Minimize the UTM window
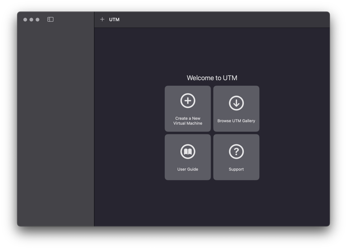The width and height of the screenshot is (347, 249). coord(32,20)
